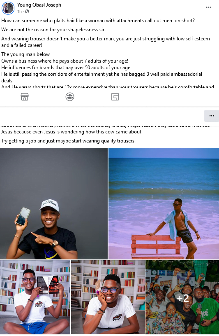The height and width of the screenshot is (336, 219).
Task: Click the gray three-dot options button
Action: (212, 116)
